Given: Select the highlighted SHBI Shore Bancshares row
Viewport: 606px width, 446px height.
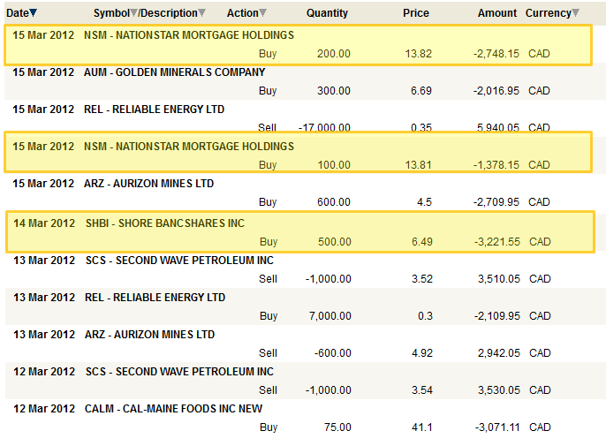Looking at the screenshot, I should tap(298, 232).
